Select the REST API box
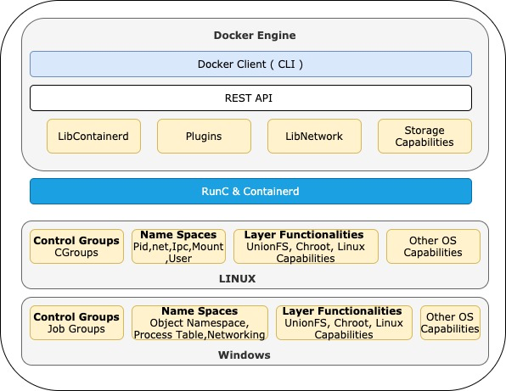 pos(250,98)
